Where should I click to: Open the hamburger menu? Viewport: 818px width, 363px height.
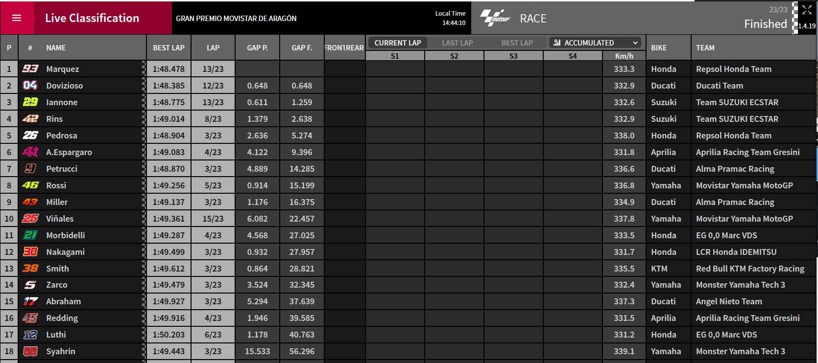tap(17, 18)
